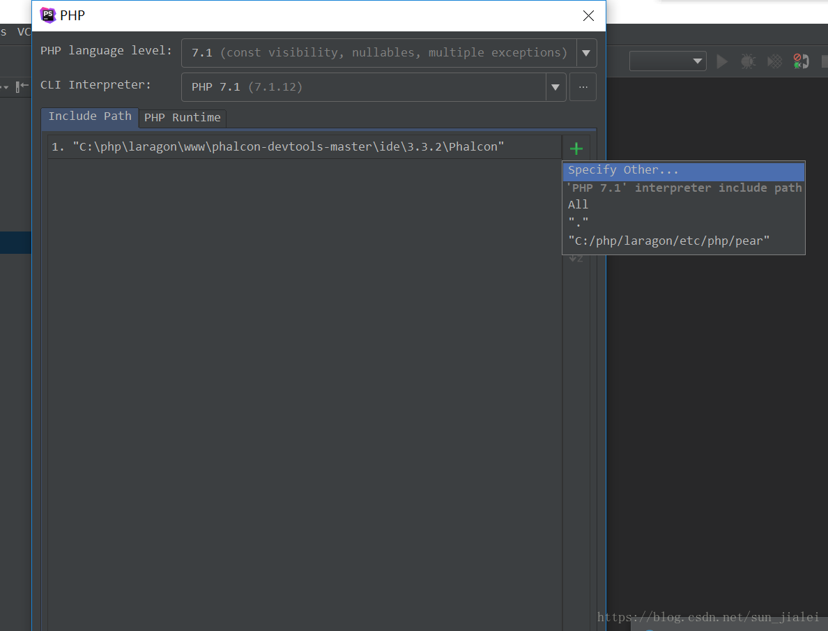The width and height of the screenshot is (828, 631).
Task: Click the Run play icon in the main toolbar
Action: point(722,62)
